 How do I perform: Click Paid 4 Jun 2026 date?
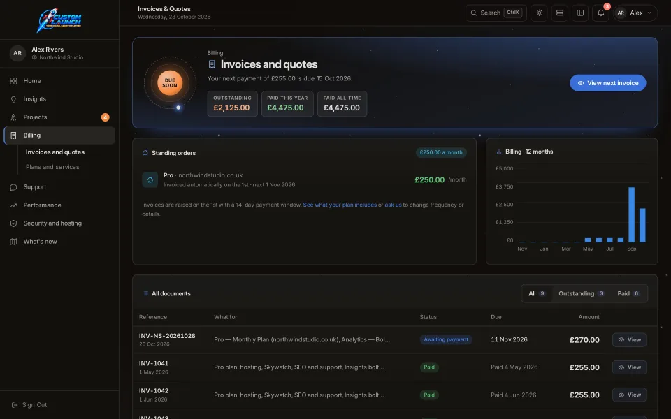(x=513, y=395)
